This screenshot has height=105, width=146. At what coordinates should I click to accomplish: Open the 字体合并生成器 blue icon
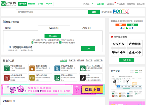click(x=57, y=68)
